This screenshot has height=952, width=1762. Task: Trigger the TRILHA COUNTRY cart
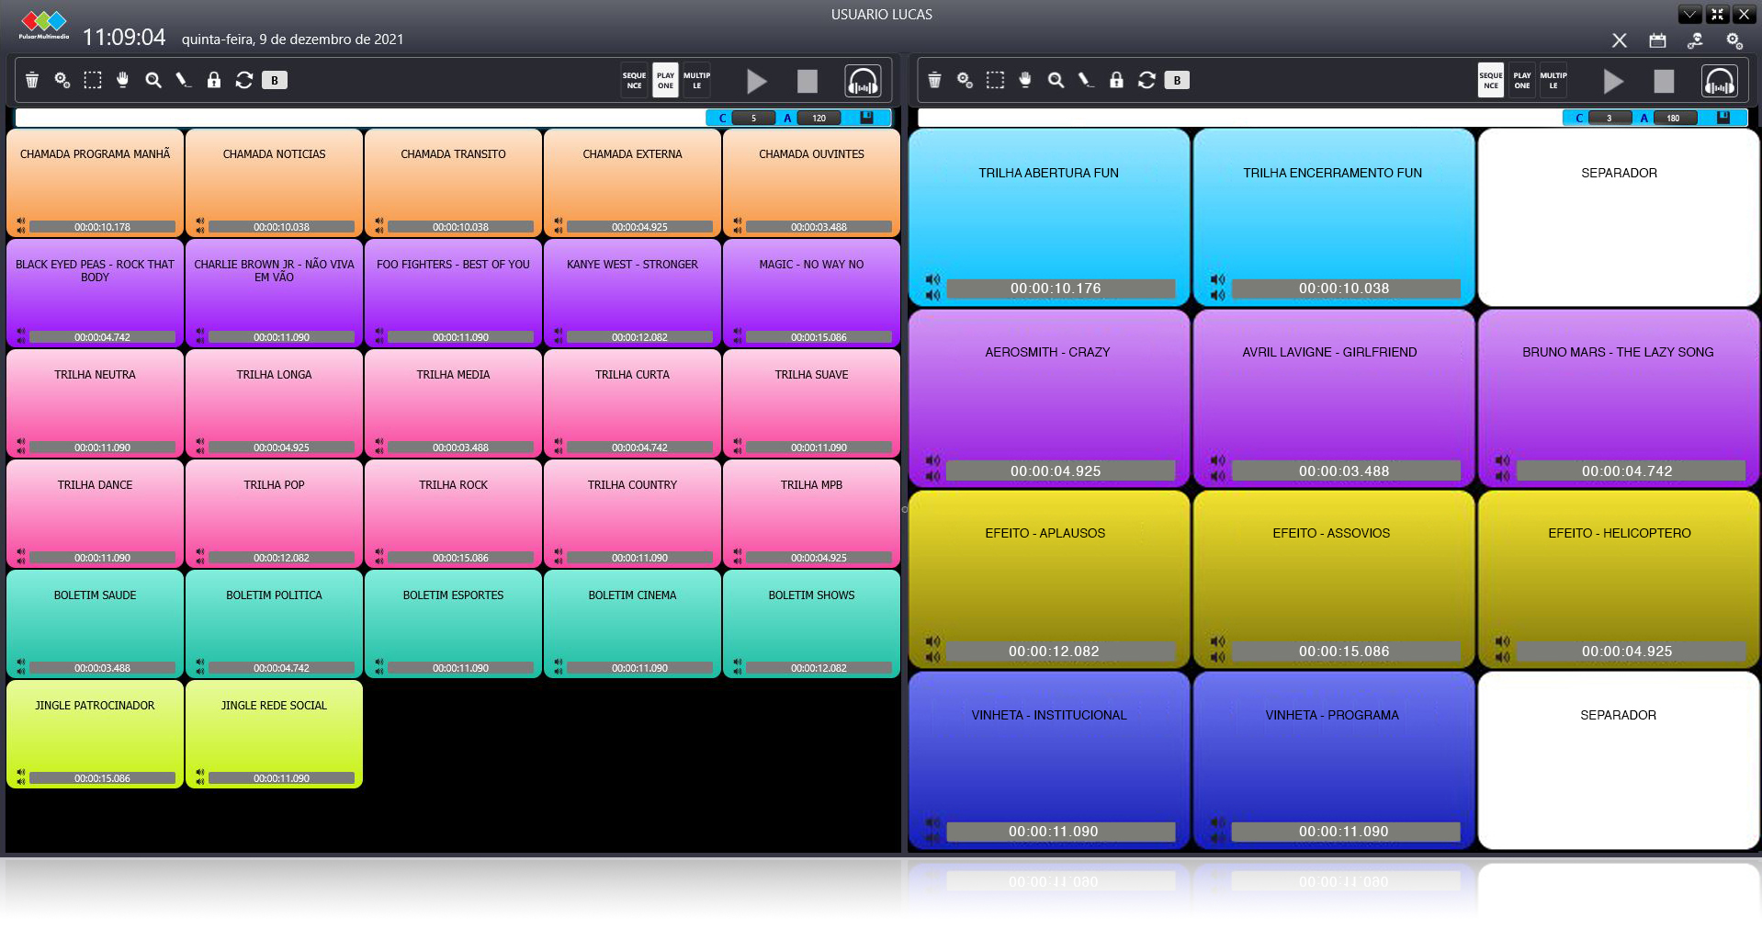(632, 514)
